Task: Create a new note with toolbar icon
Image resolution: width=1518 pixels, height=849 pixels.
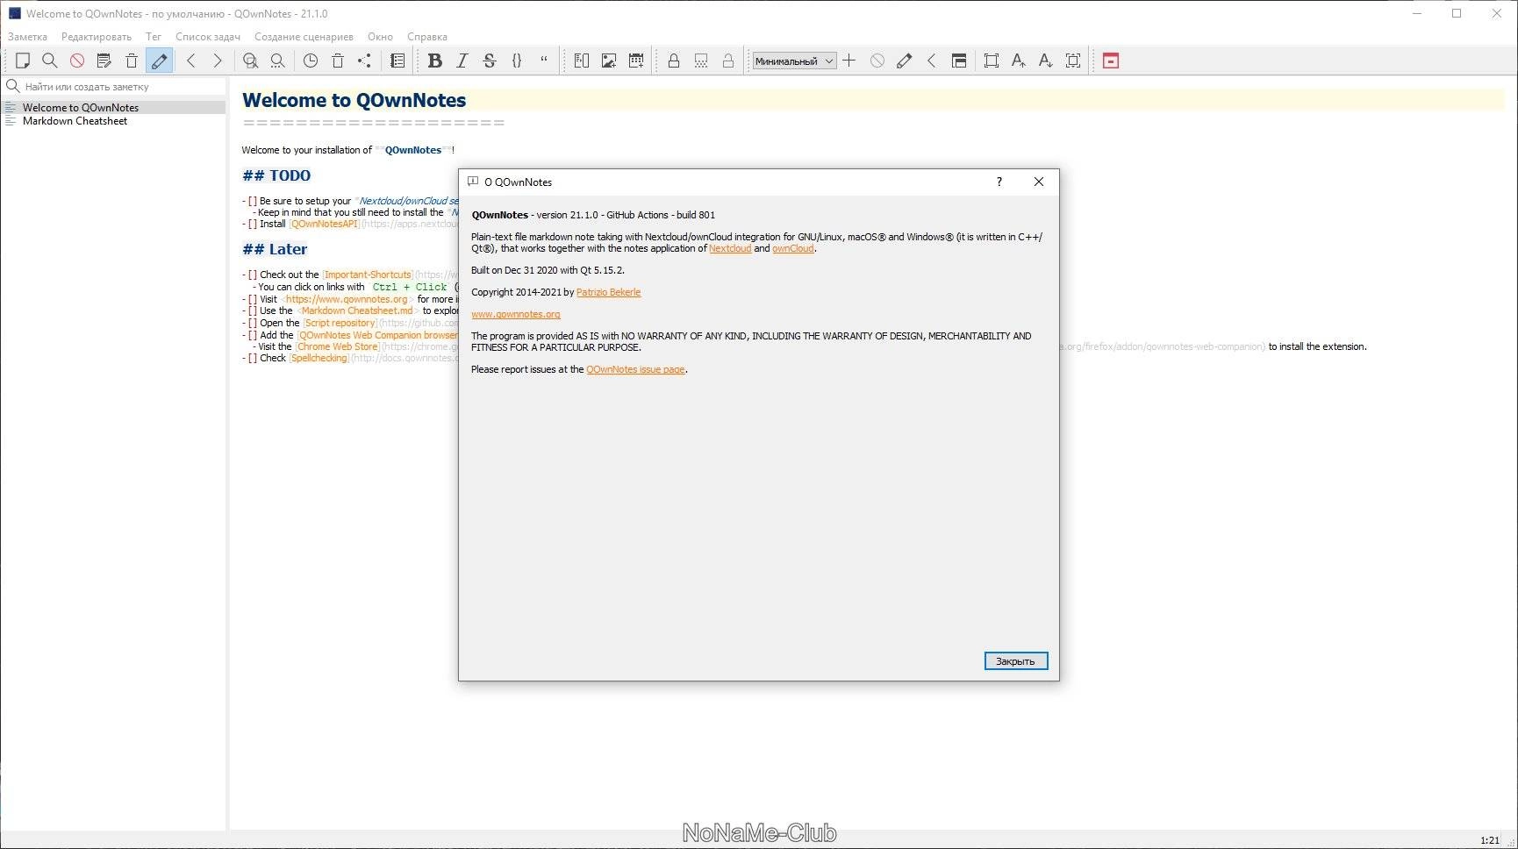Action: click(23, 61)
